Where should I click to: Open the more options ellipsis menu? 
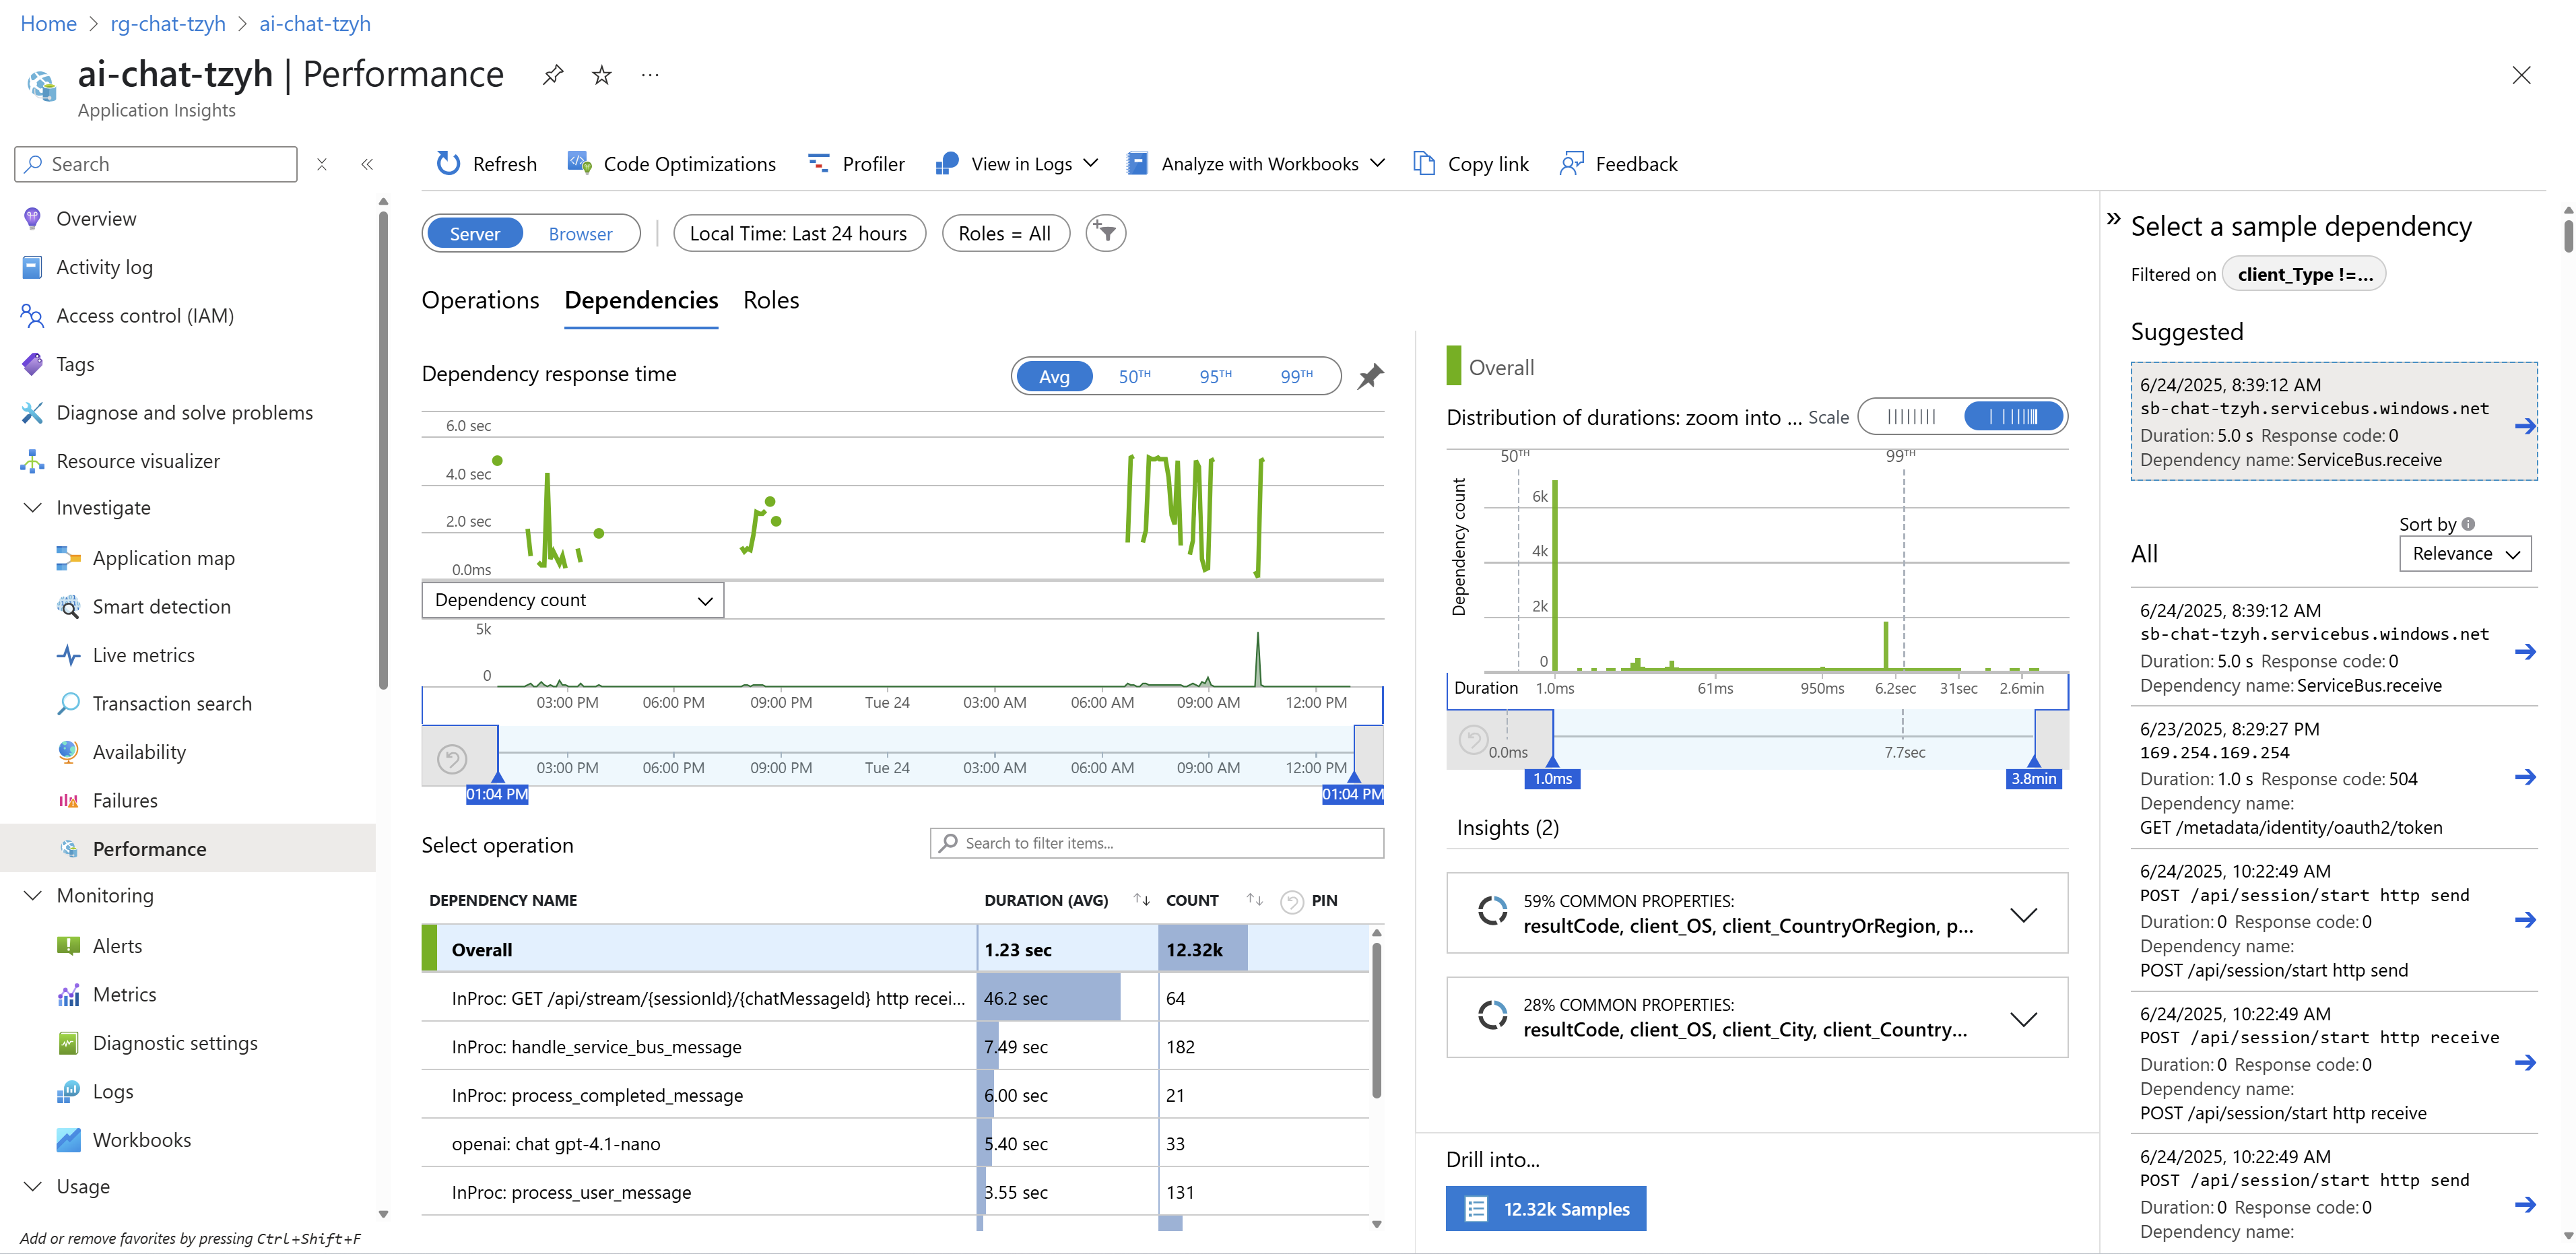click(650, 75)
